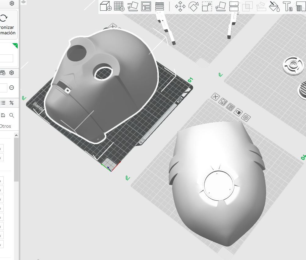This screenshot has height=260, width=306.
Task: Open filament settings gear in left panel
Action: [x=12, y=73]
